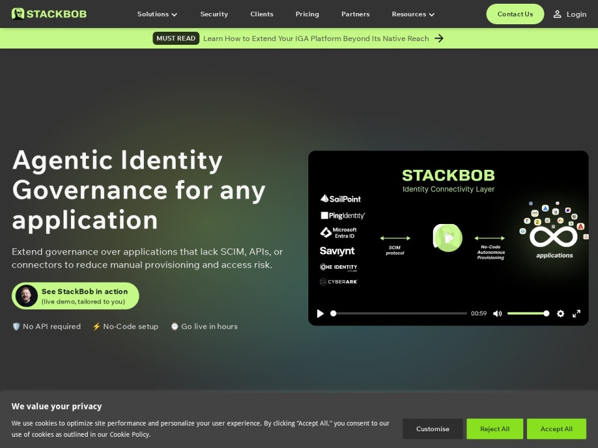Click the SailPoint logo in the video

pyautogui.click(x=340, y=198)
